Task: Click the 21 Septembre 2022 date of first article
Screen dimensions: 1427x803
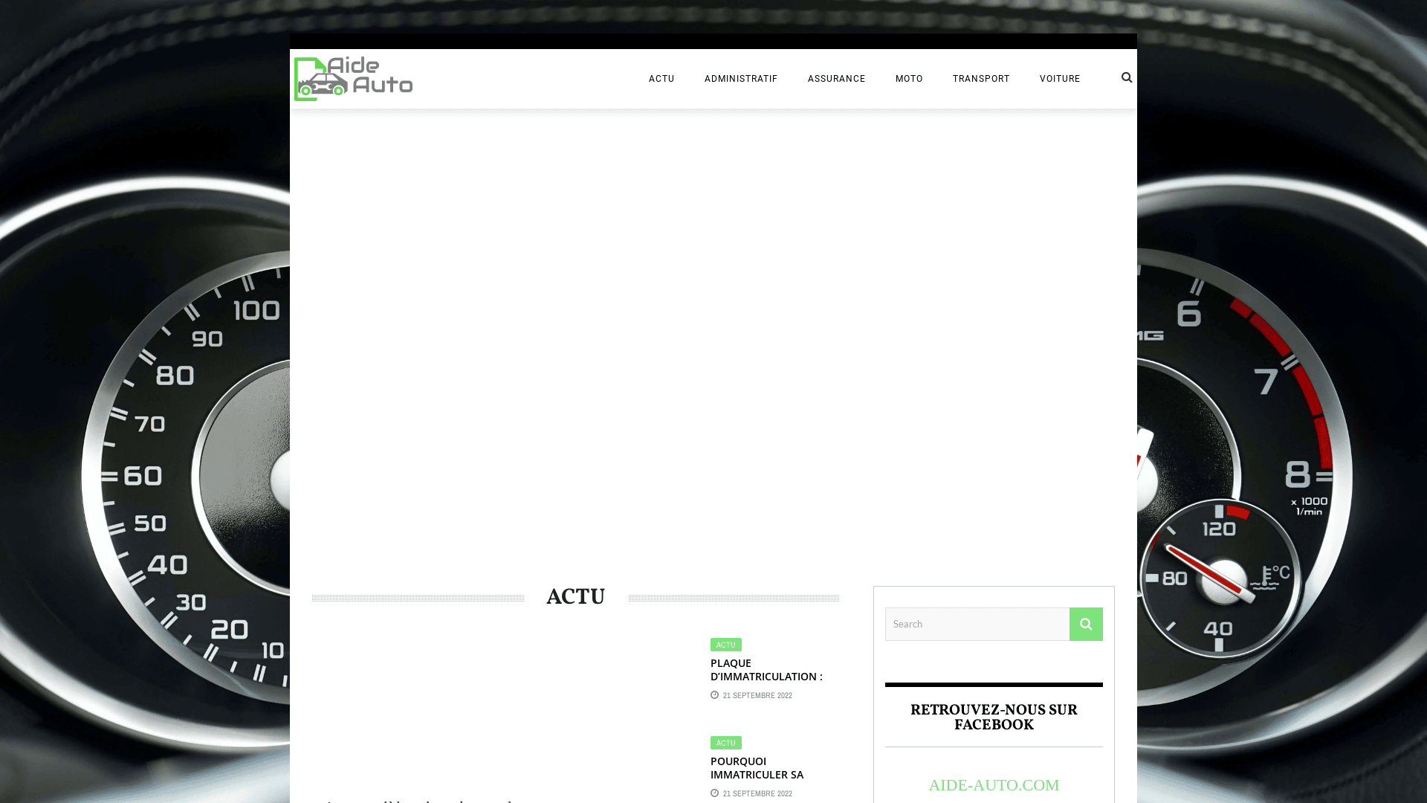Action: [757, 696]
